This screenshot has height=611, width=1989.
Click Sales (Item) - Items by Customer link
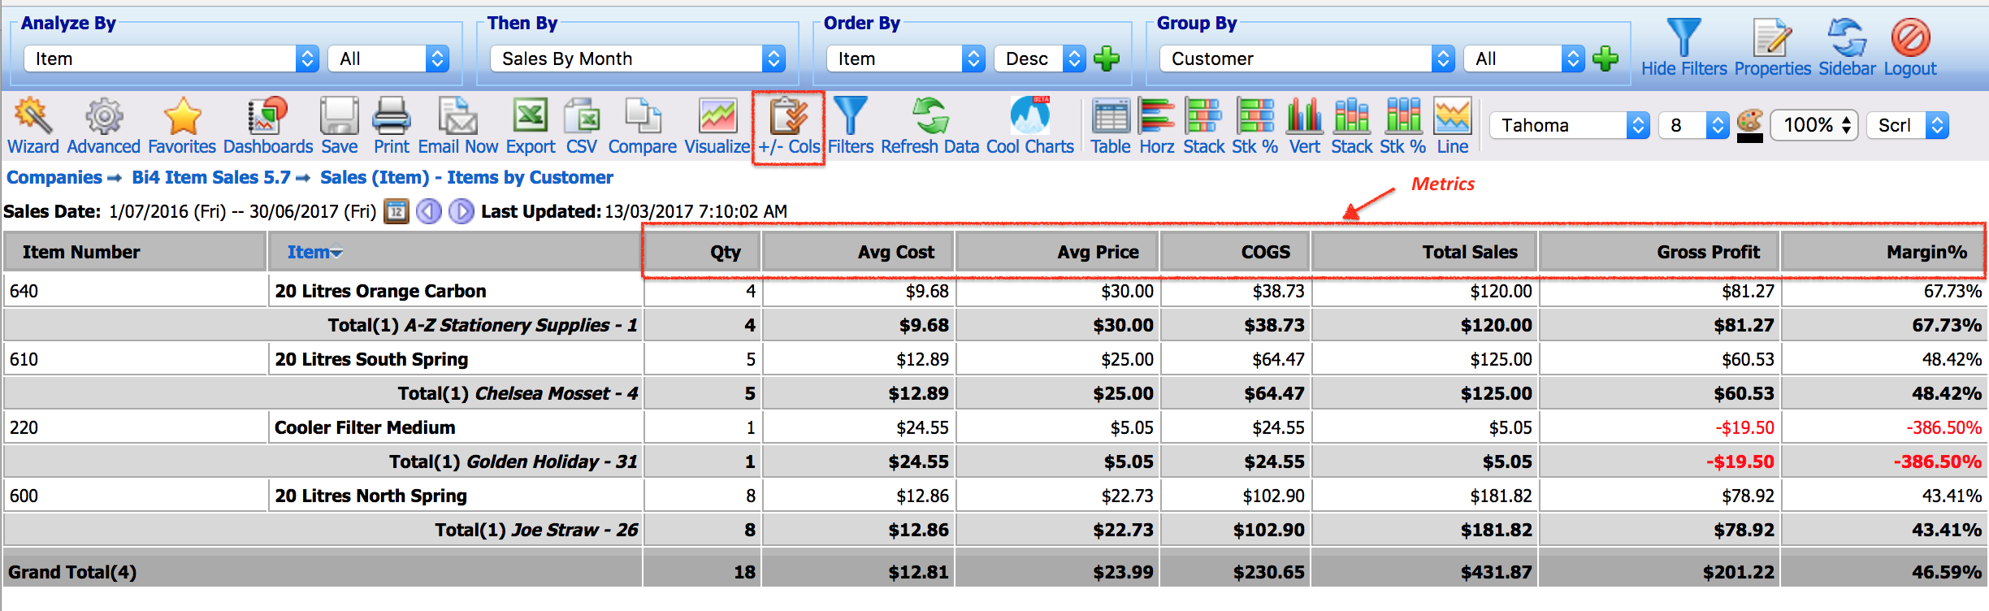pos(466,177)
